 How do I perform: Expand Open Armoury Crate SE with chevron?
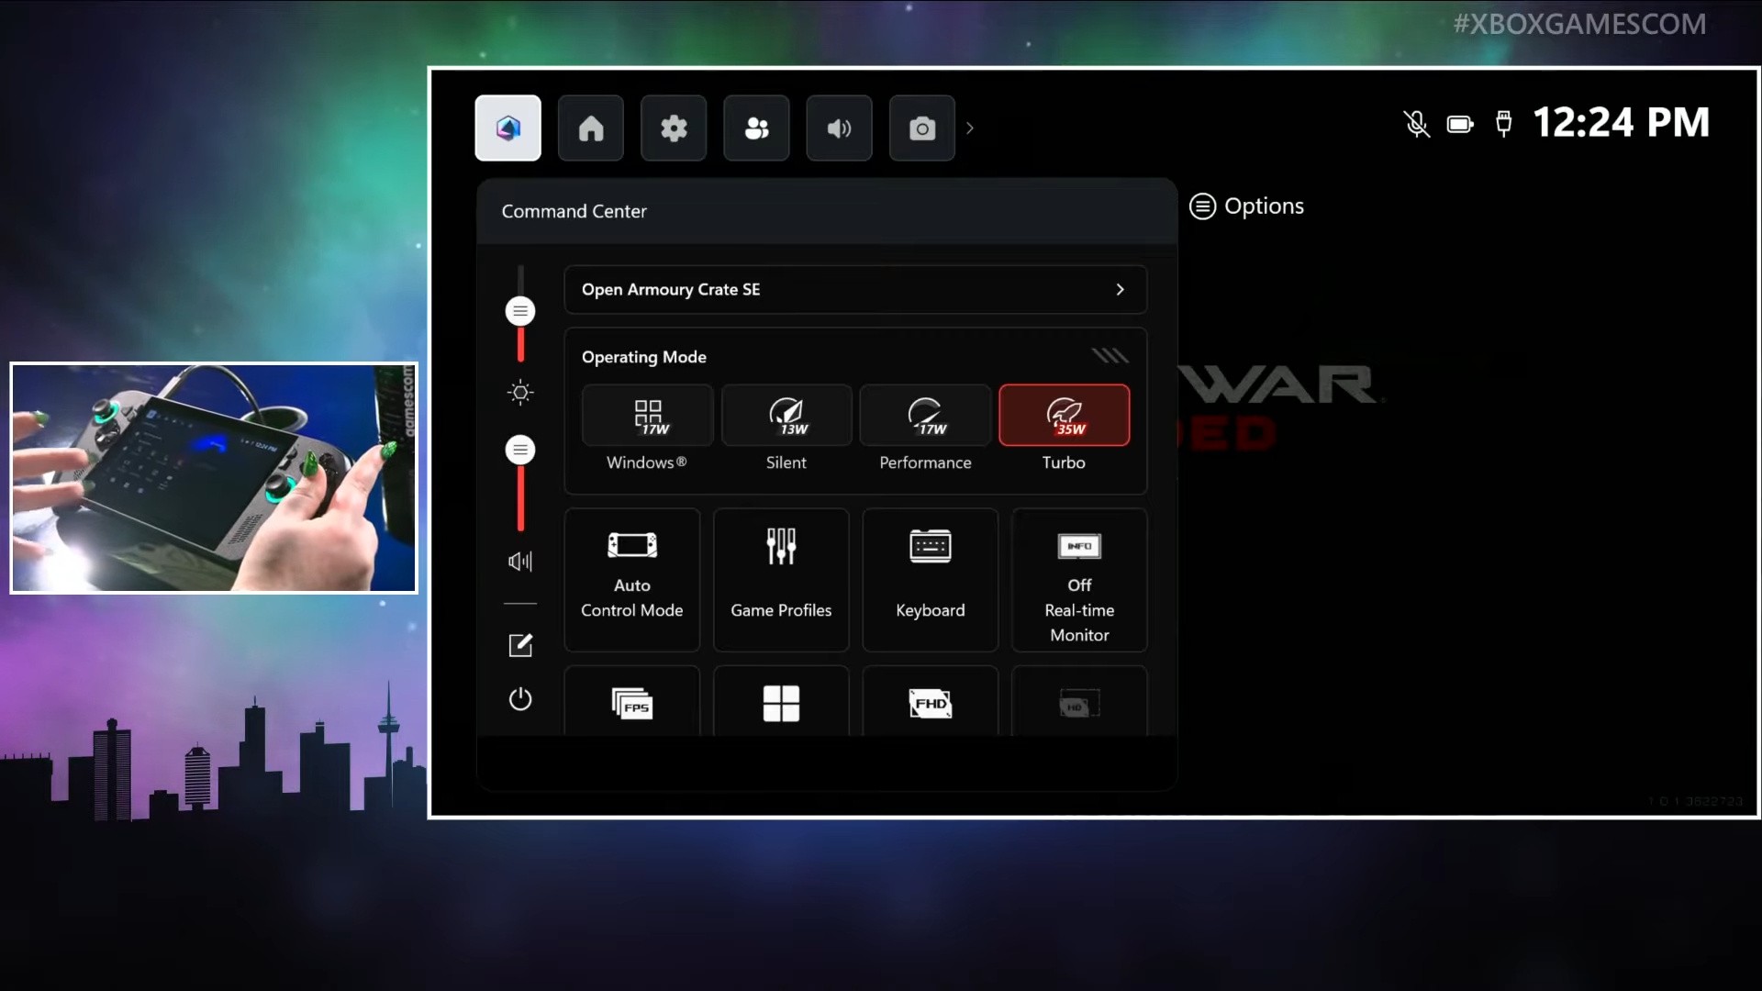tap(1120, 289)
